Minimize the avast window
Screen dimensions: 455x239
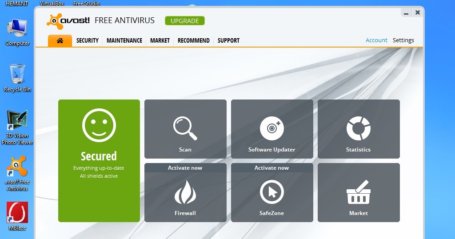coord(406,13)
